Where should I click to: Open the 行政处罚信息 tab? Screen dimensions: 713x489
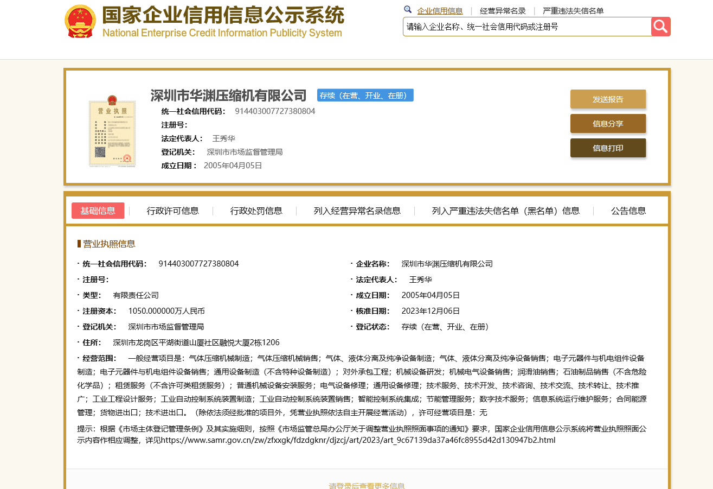[256, 211]
